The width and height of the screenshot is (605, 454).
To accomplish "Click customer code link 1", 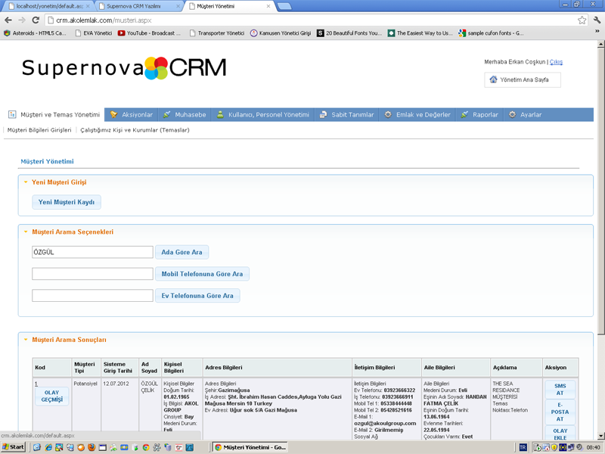I will pyautogui.click(x=36, y=384).
